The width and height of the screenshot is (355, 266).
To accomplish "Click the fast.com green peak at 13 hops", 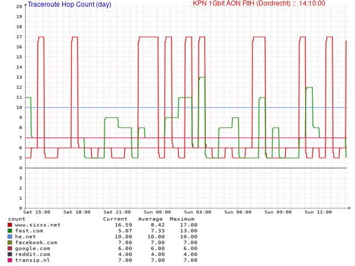I will [x=202, y=78].
